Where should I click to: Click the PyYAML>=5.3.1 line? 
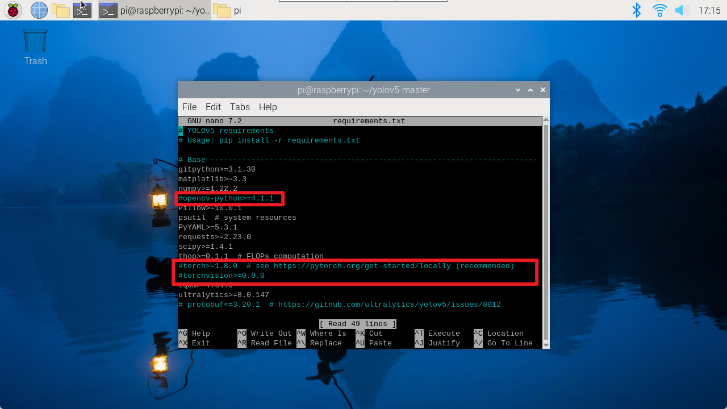[208, 227]
